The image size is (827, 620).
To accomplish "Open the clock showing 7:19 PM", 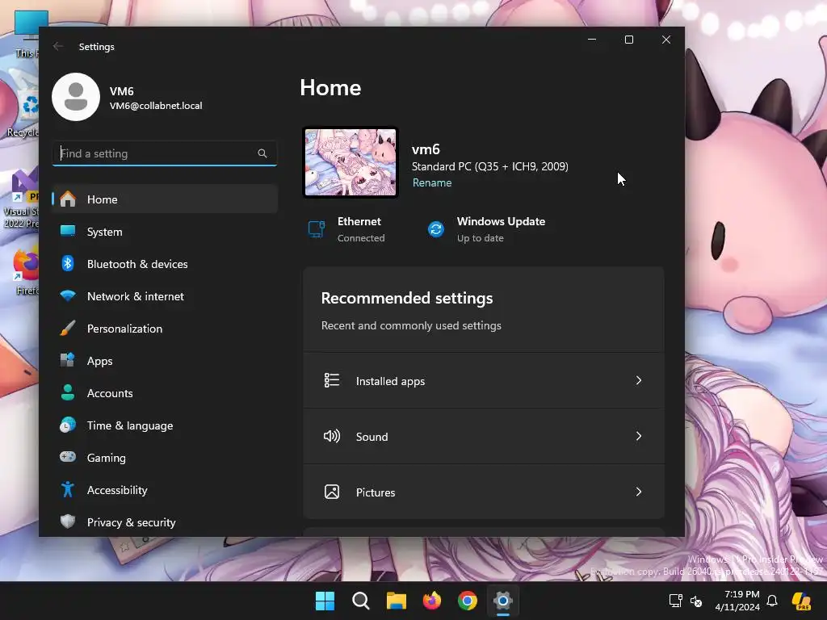I will pyautogui.click(x=737, y=601).
